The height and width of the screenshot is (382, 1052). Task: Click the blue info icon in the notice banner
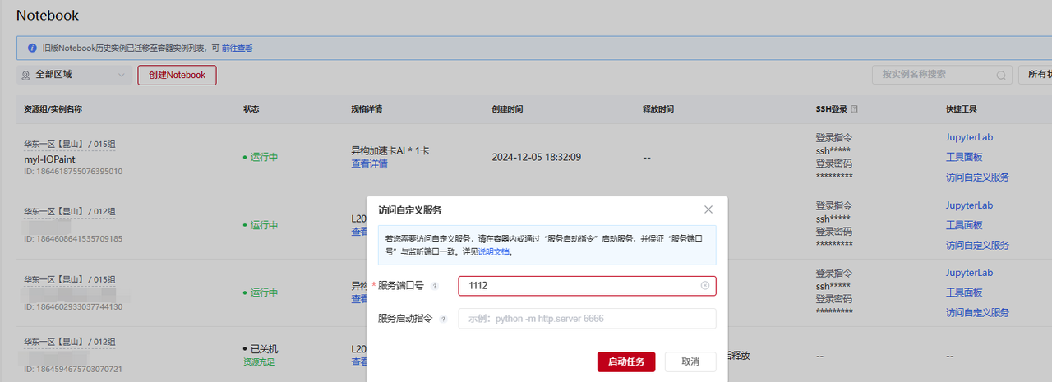click(32, 48)
